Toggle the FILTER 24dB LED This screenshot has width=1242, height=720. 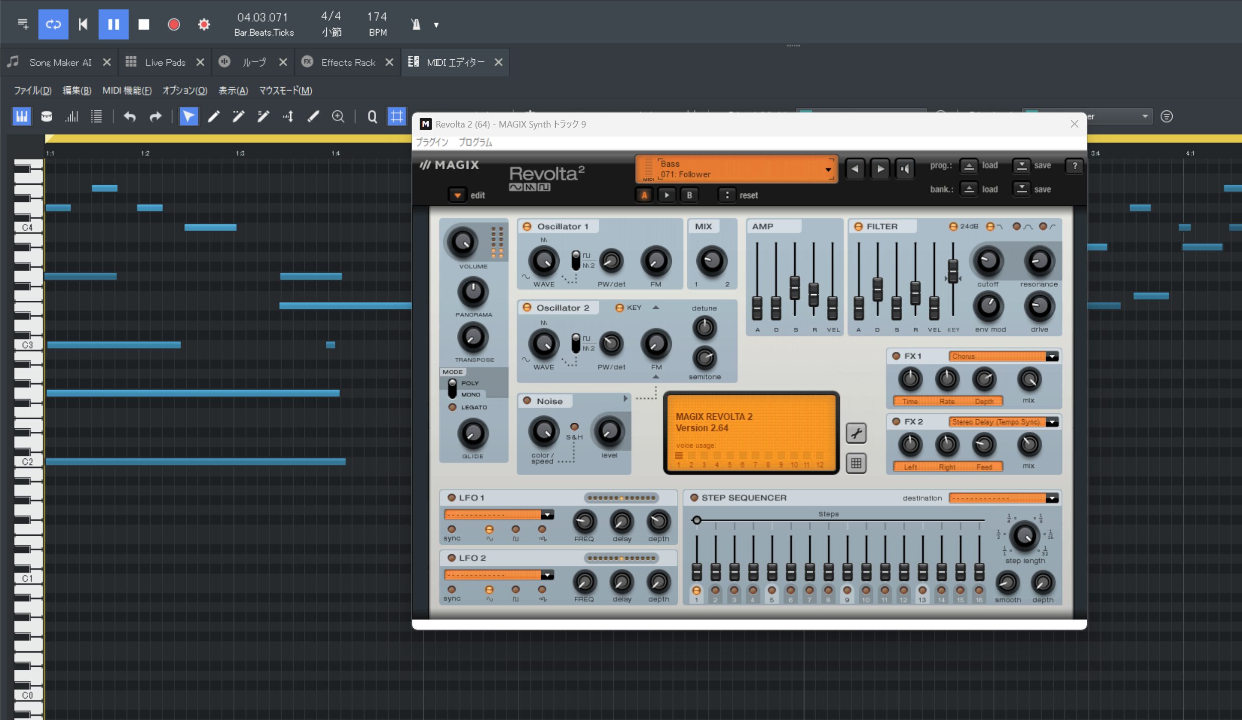[x=953, y=226]
